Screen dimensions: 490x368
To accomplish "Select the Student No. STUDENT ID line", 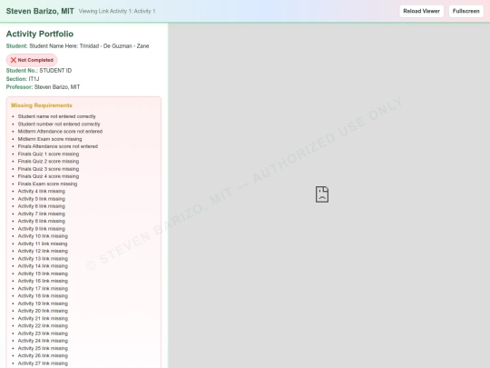I will click(x=39, y=70).
